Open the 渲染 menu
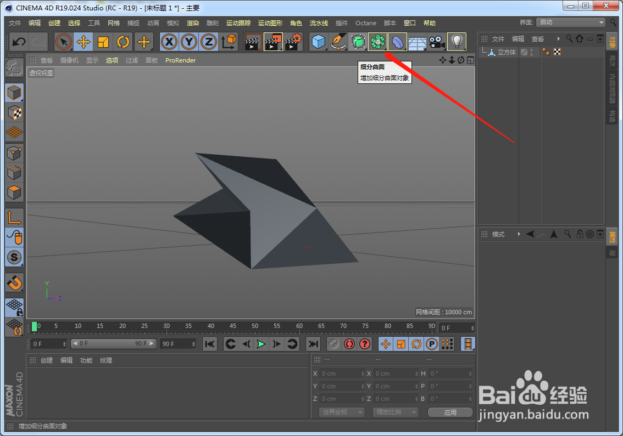Screen dimensions: 623x436 pyautogui.click(x=193, y=23)
